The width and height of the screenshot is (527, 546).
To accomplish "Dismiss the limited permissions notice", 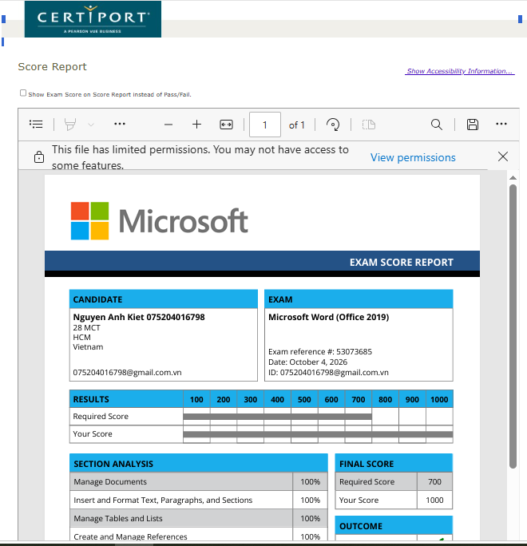I will pyautogui.click(x=502, y=156).
